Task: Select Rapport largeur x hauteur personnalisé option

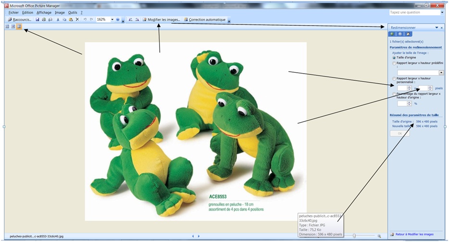Action: click(x=394, y=78)
